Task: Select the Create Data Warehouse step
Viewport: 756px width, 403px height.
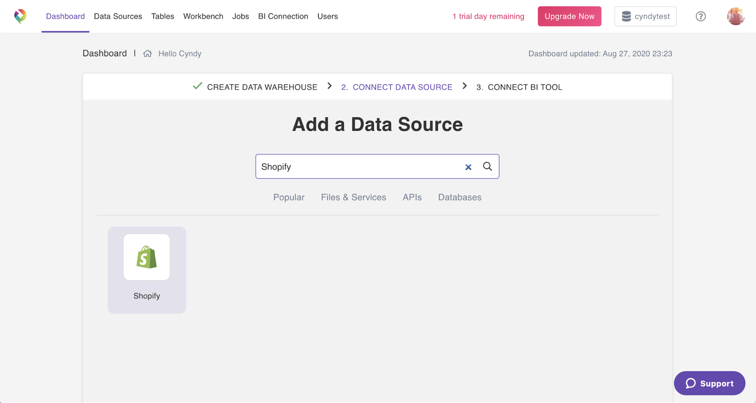Action: (x=262, y=87)
